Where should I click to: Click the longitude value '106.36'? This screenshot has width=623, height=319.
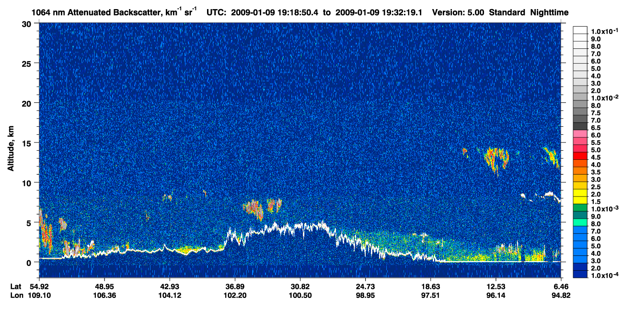tap(104, 295)
